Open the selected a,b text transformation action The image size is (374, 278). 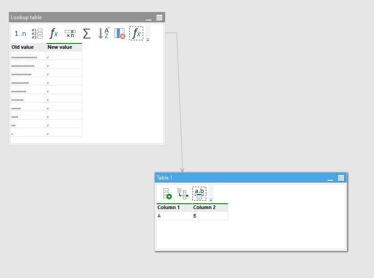point(200,192)
